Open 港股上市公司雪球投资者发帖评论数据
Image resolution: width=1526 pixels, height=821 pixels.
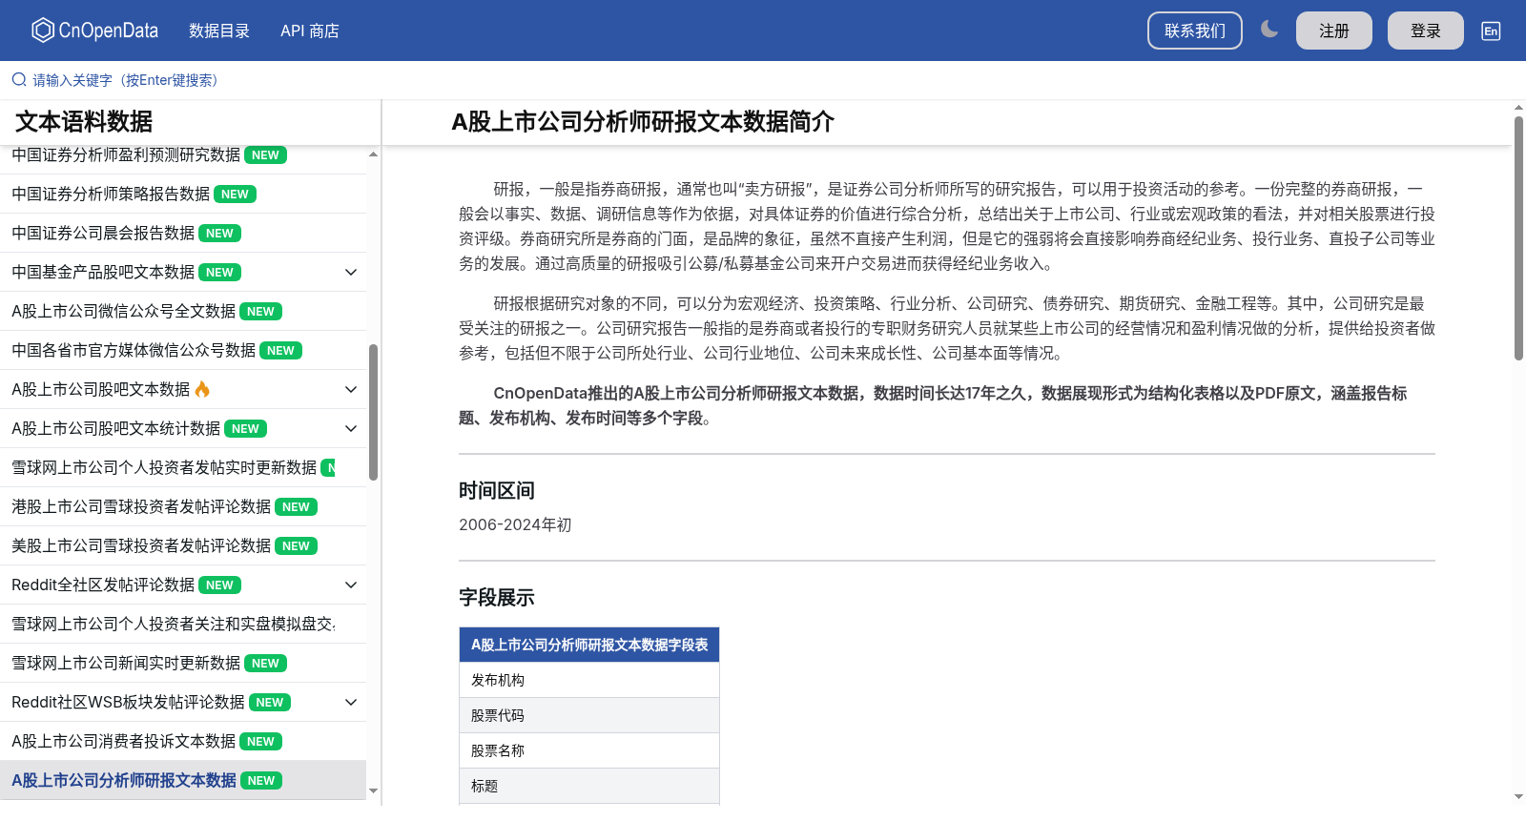tap(141, 506)
